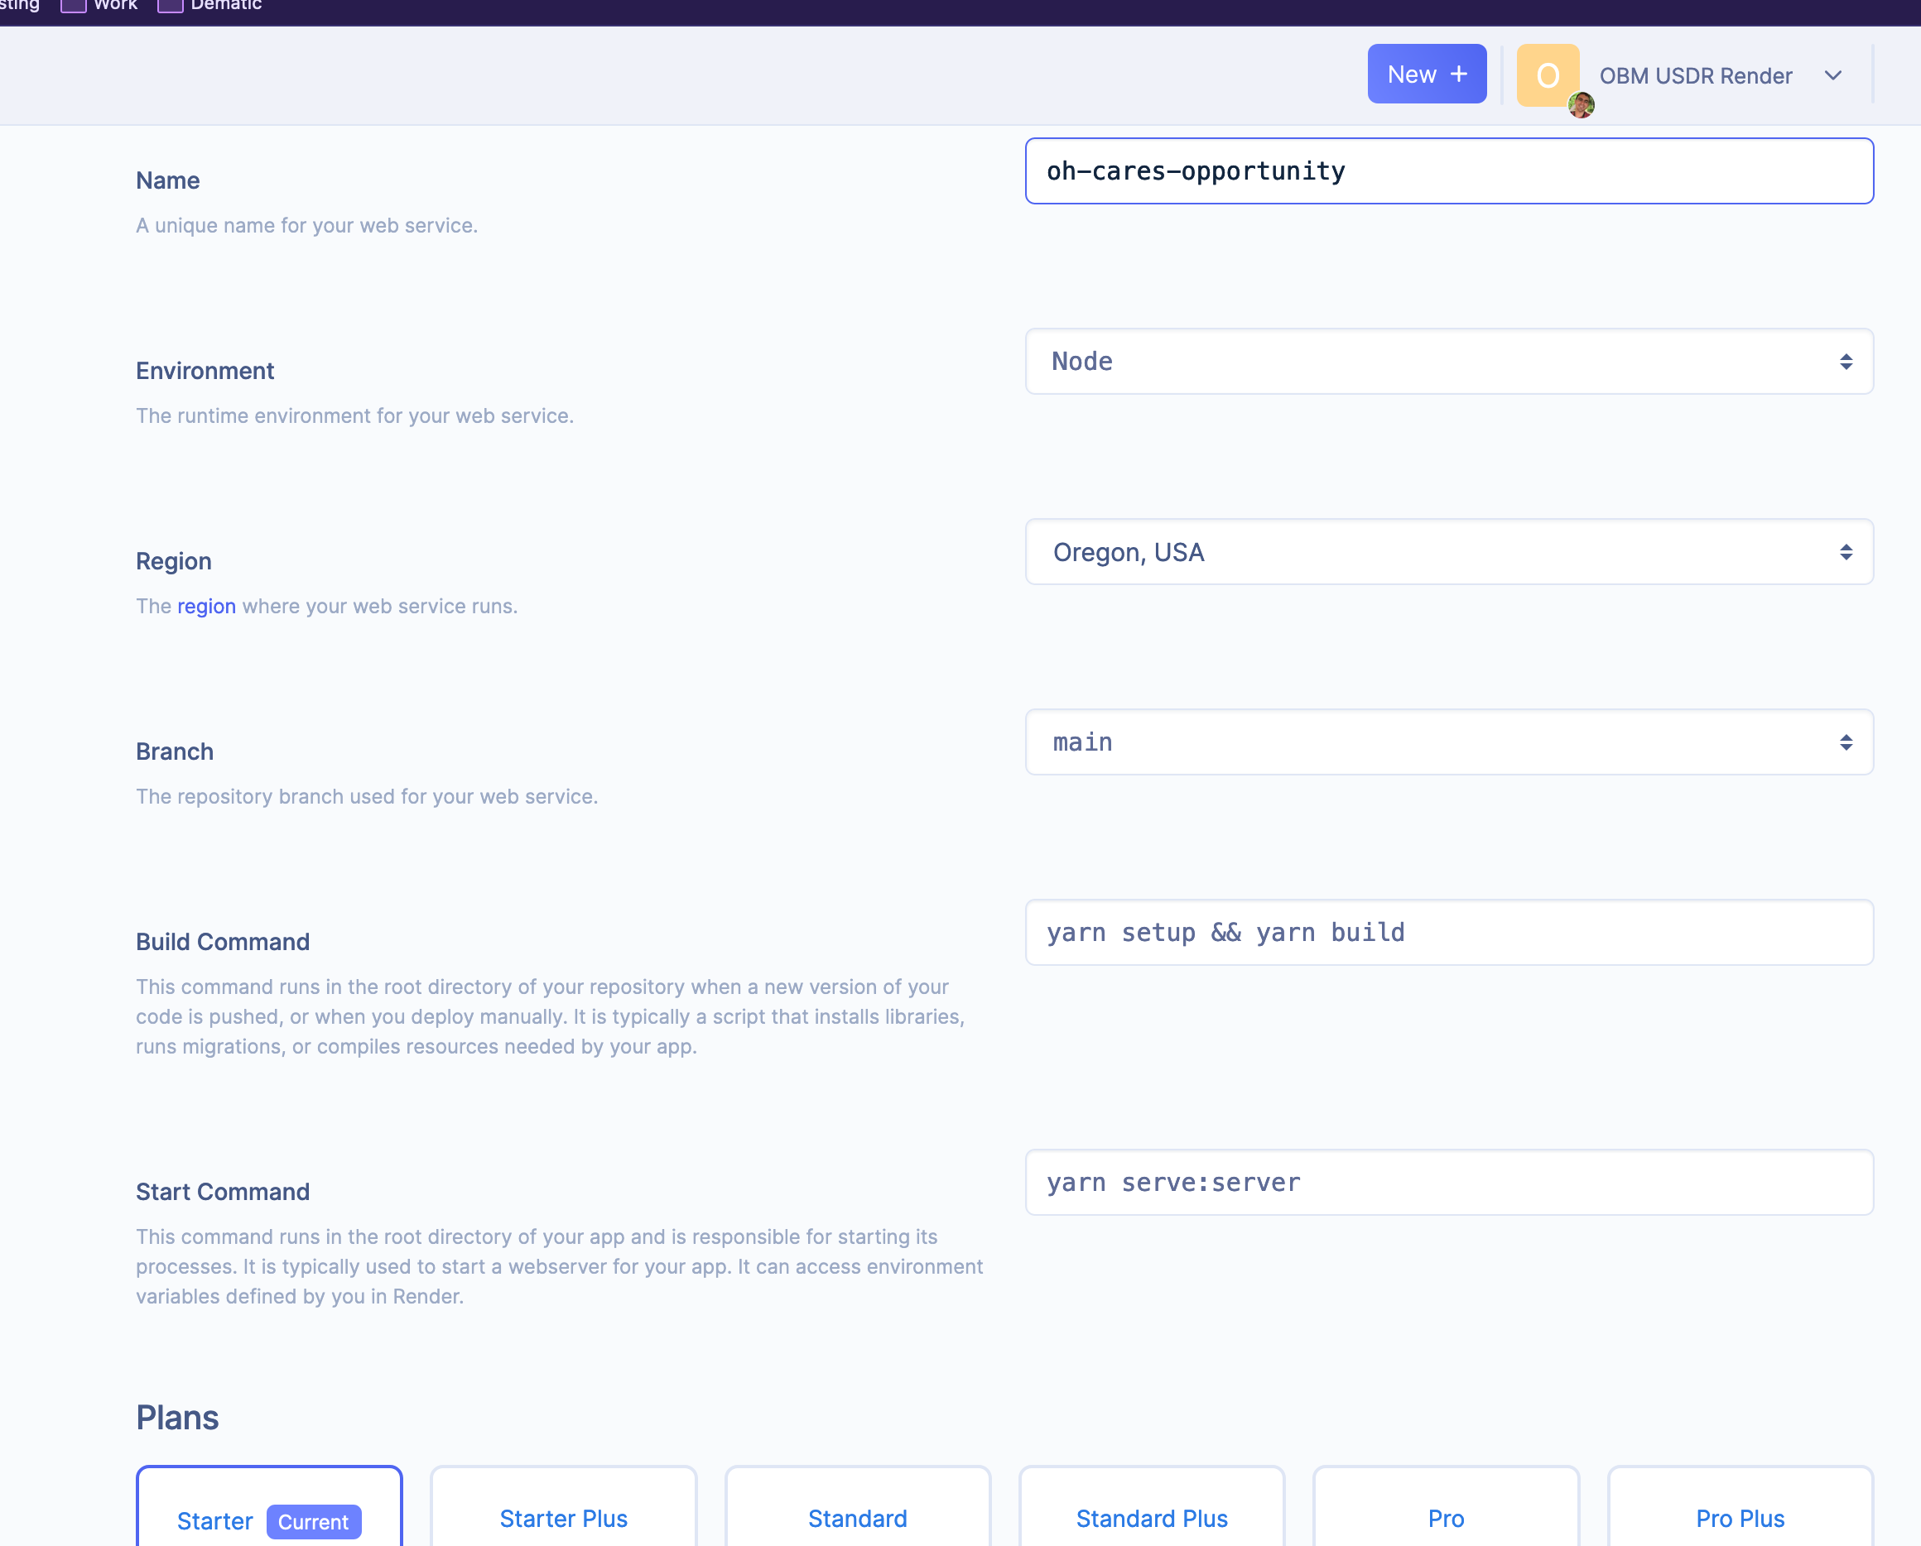Choose the Pro plan card

point(1445,1519)
